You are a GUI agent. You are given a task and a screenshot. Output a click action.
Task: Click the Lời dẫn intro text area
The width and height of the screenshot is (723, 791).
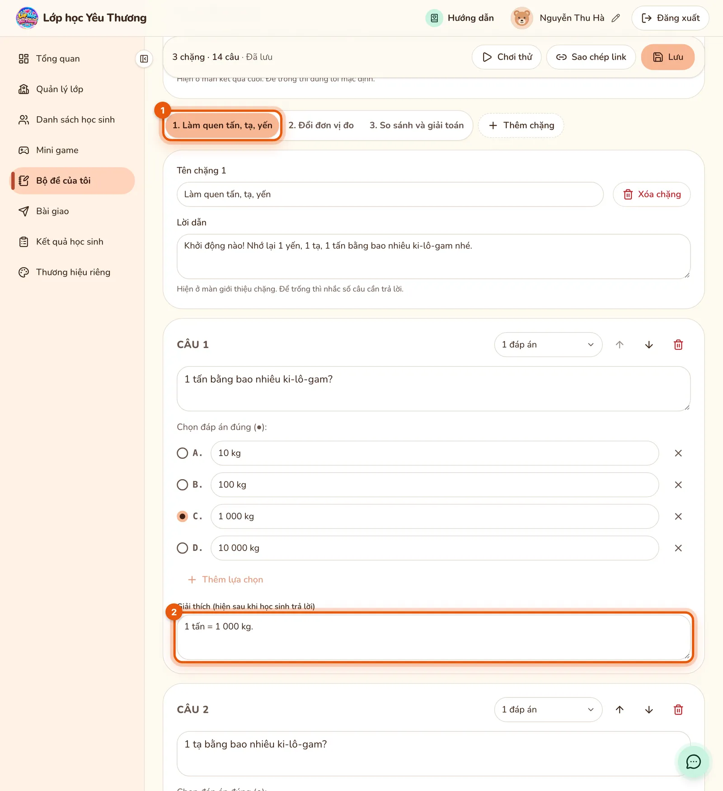click(x=433, y=256)
